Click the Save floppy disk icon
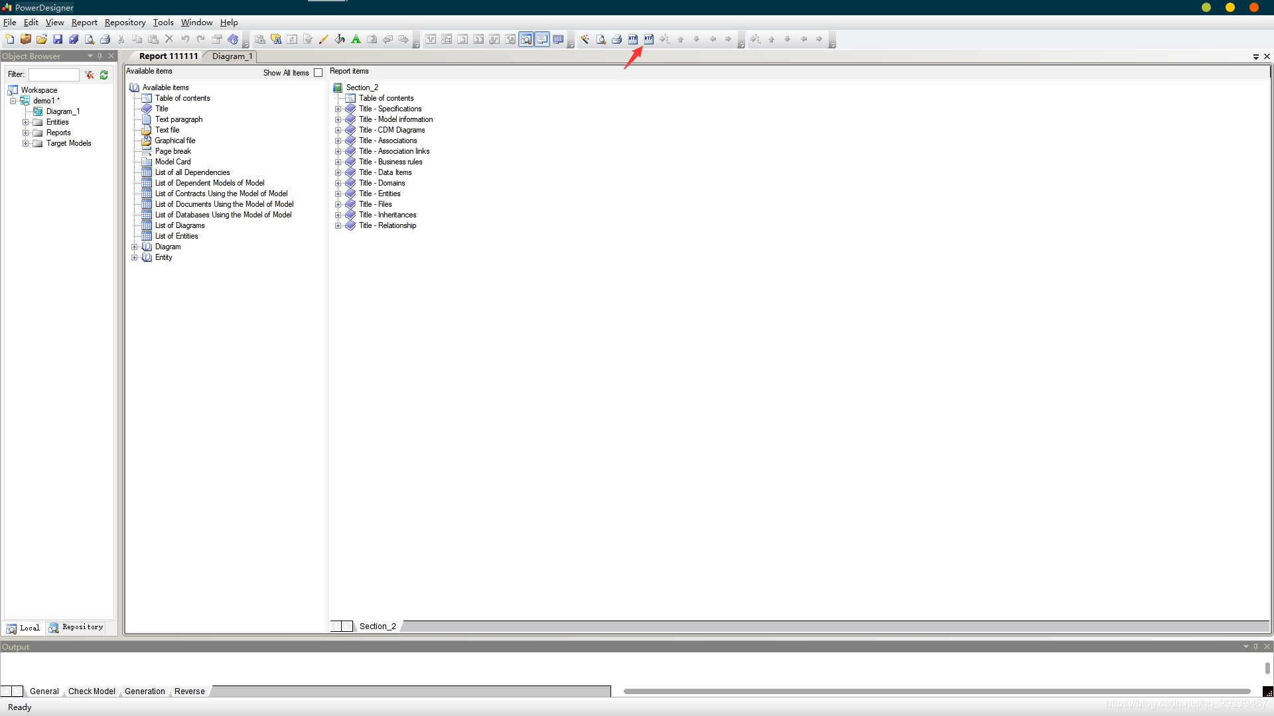Viewport: 1274px width, 716px height. tap(58, 40)
